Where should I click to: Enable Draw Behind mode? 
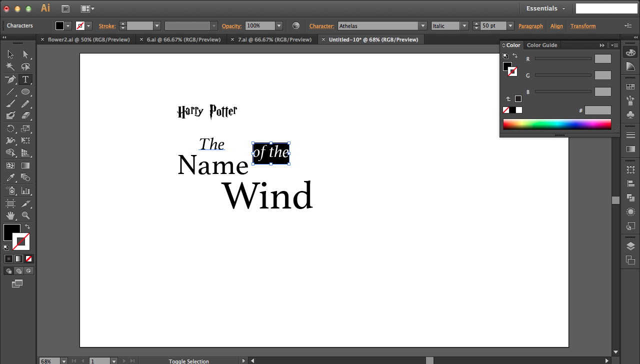pos(18,271)
